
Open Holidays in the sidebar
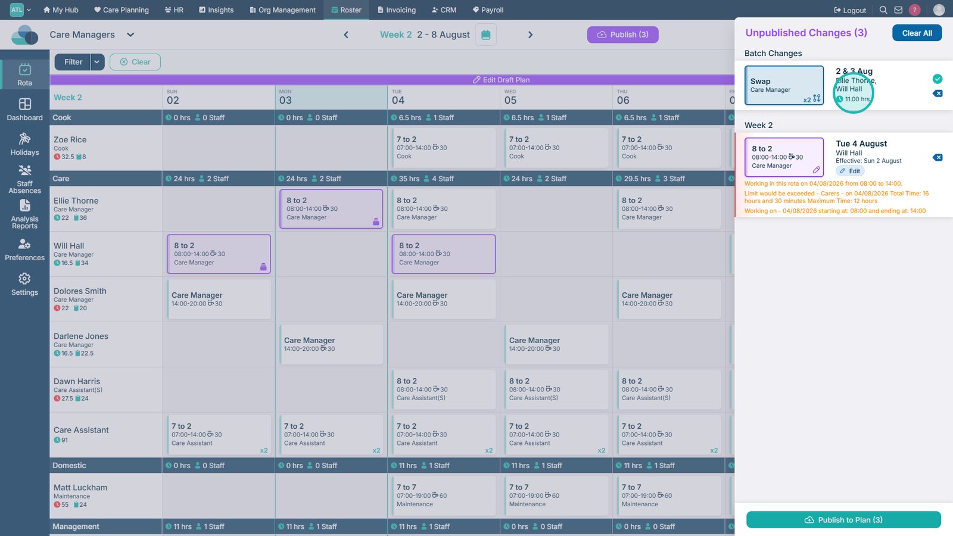pyautogui.click(x=24, y=144)
